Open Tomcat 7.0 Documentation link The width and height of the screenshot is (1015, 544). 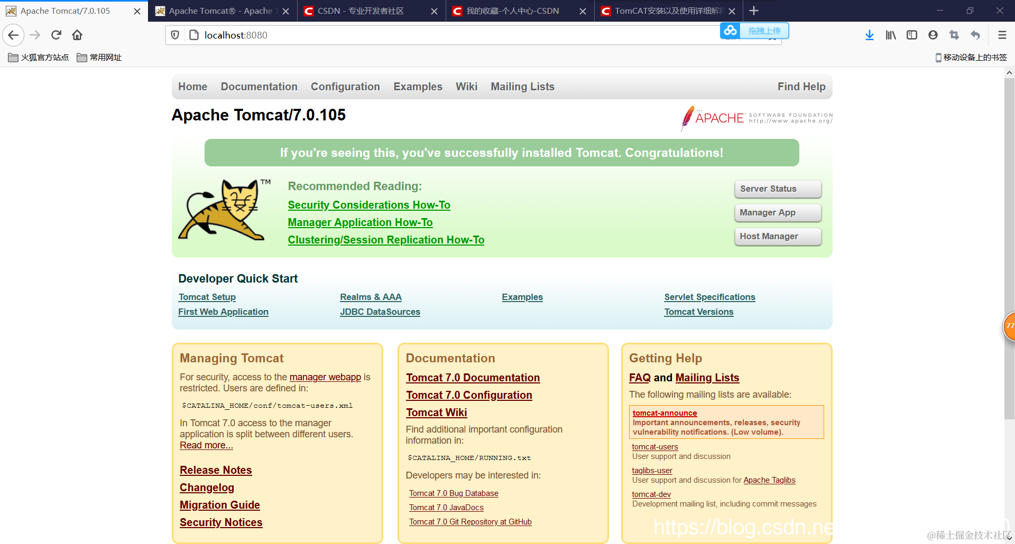click(x=473, y=378)
